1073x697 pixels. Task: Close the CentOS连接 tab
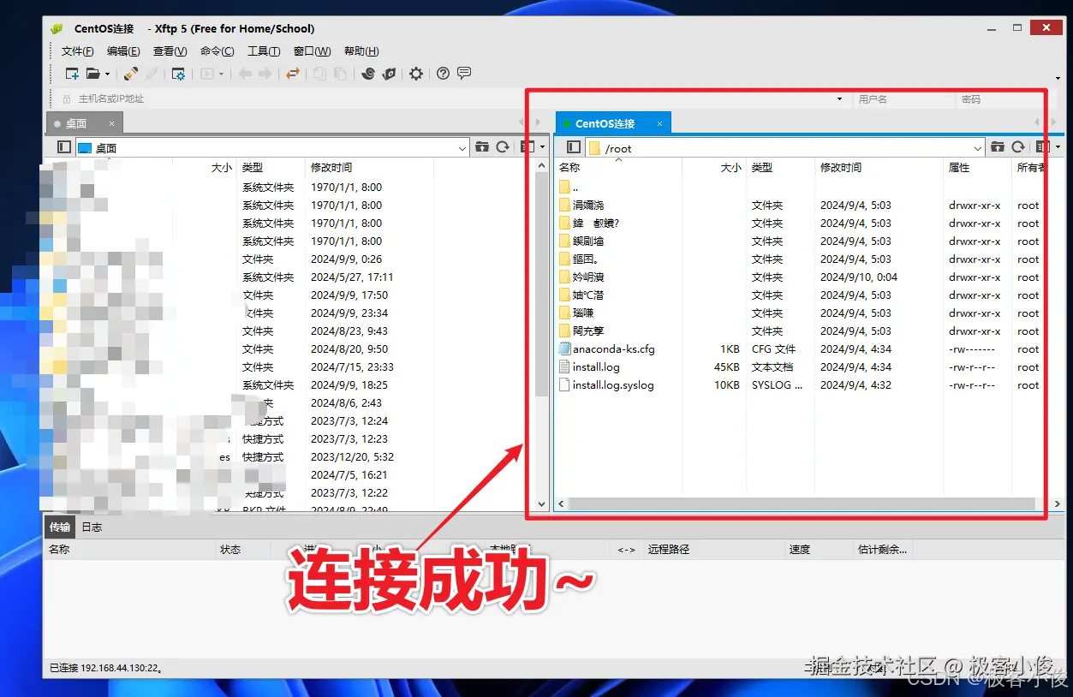[x=659, y=124]
